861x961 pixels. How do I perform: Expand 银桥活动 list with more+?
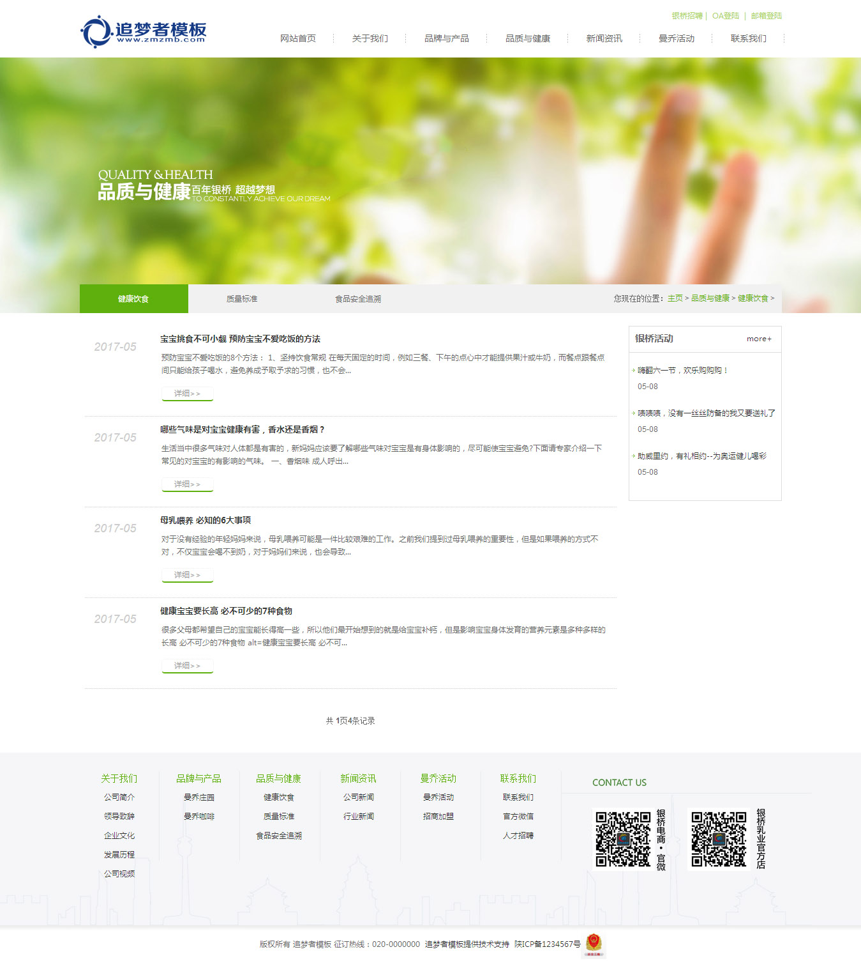click(x=759, y=339)
